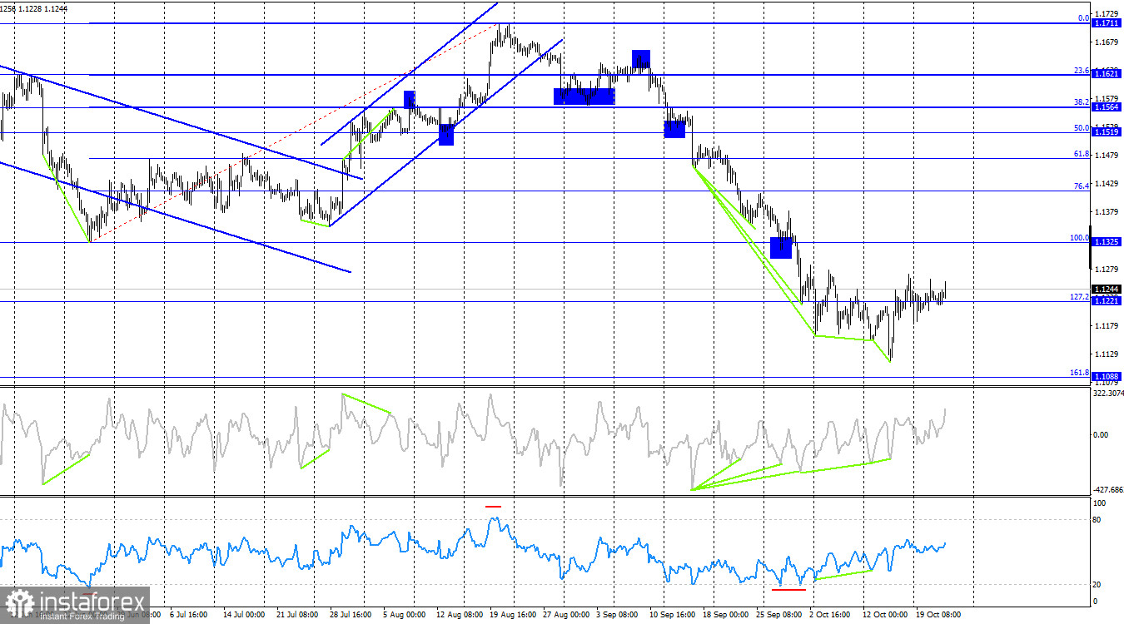Select the 19 Aug 16:00 time label
Screen dimensions: 1124x624
pos(512,615)
